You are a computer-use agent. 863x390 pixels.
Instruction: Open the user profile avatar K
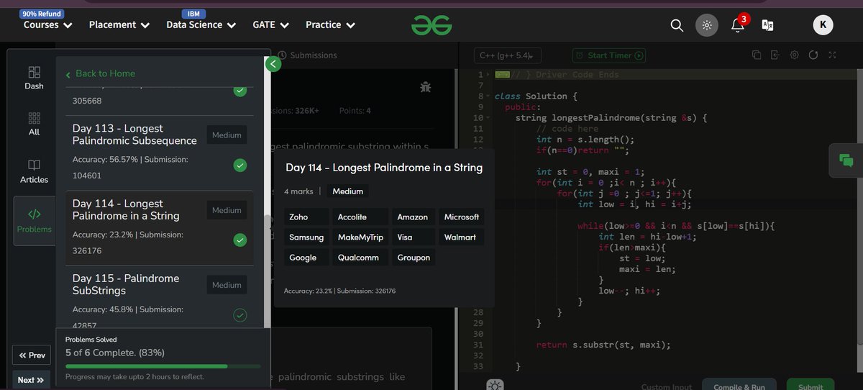pyautogui.click(x=823, y=25)
